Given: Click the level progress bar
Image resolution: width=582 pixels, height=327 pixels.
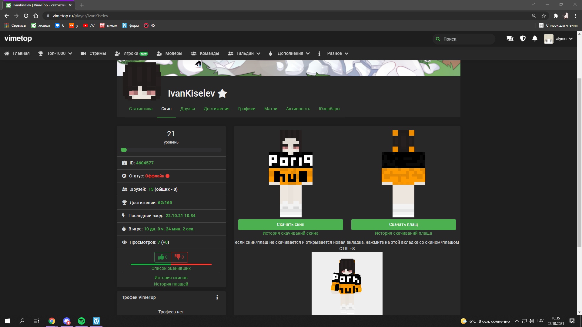Looking at the screenshot, I should click(x=171, y=150).
